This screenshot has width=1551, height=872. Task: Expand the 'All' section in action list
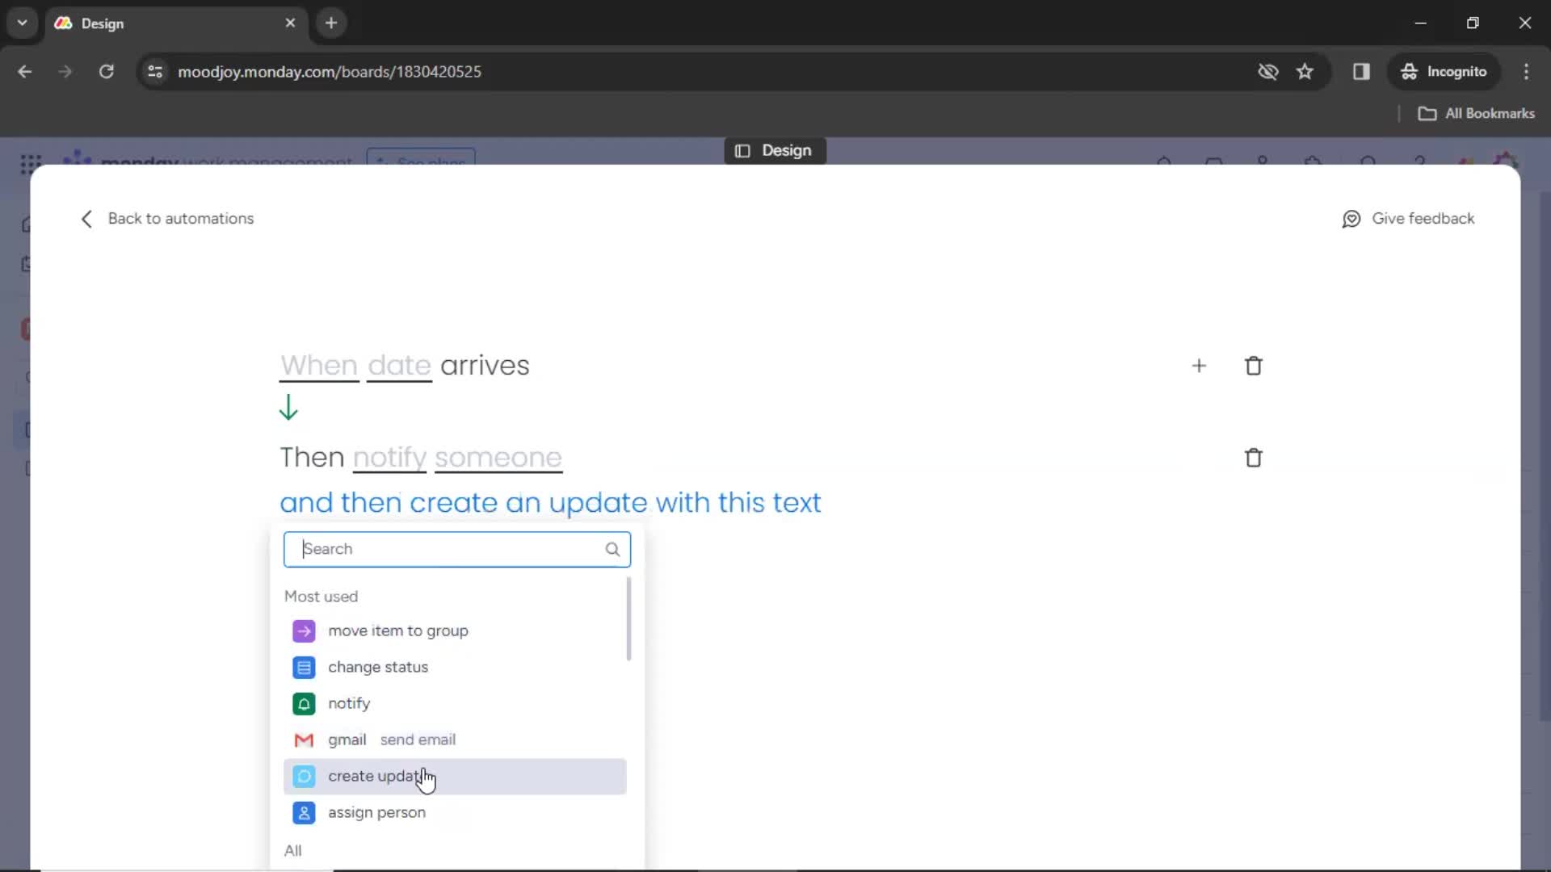293,849
